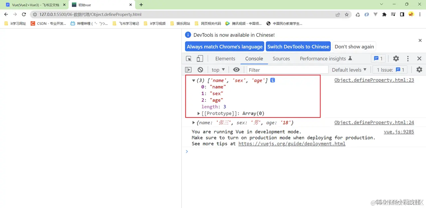Open the 中国民办教育学生 bookmark
The height and width of the screenshot is (208, 426).
coord(285,24)
